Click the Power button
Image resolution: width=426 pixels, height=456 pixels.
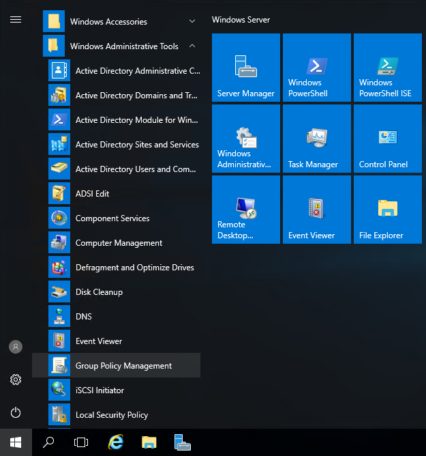click(x=16, y=412)
